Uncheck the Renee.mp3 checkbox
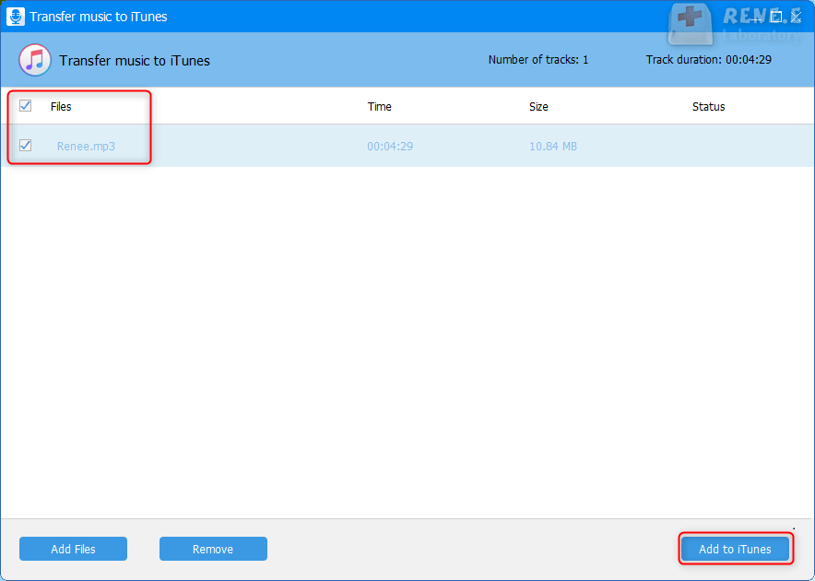This screenshot has height=581, width=815. pos(25,145)
